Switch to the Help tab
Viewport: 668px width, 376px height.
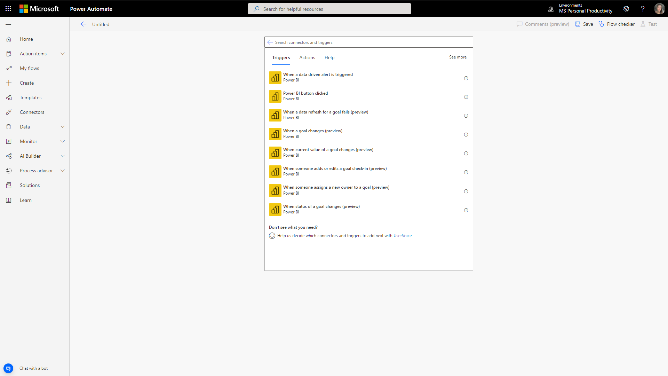click(329, 57)
